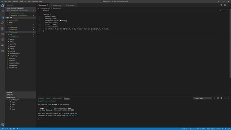This screenshot has width=231, height=130.
Task: Click errors and warnings count in status bar
Action: coord(13,129)
